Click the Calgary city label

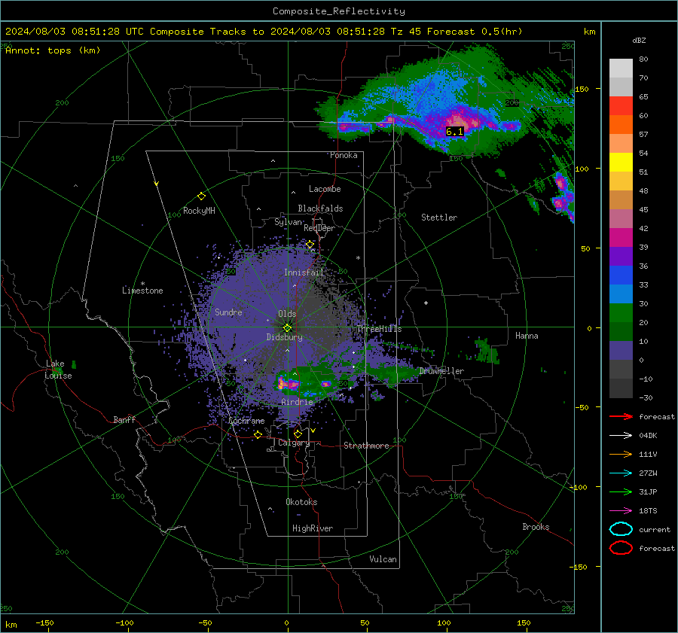point(294,443)
